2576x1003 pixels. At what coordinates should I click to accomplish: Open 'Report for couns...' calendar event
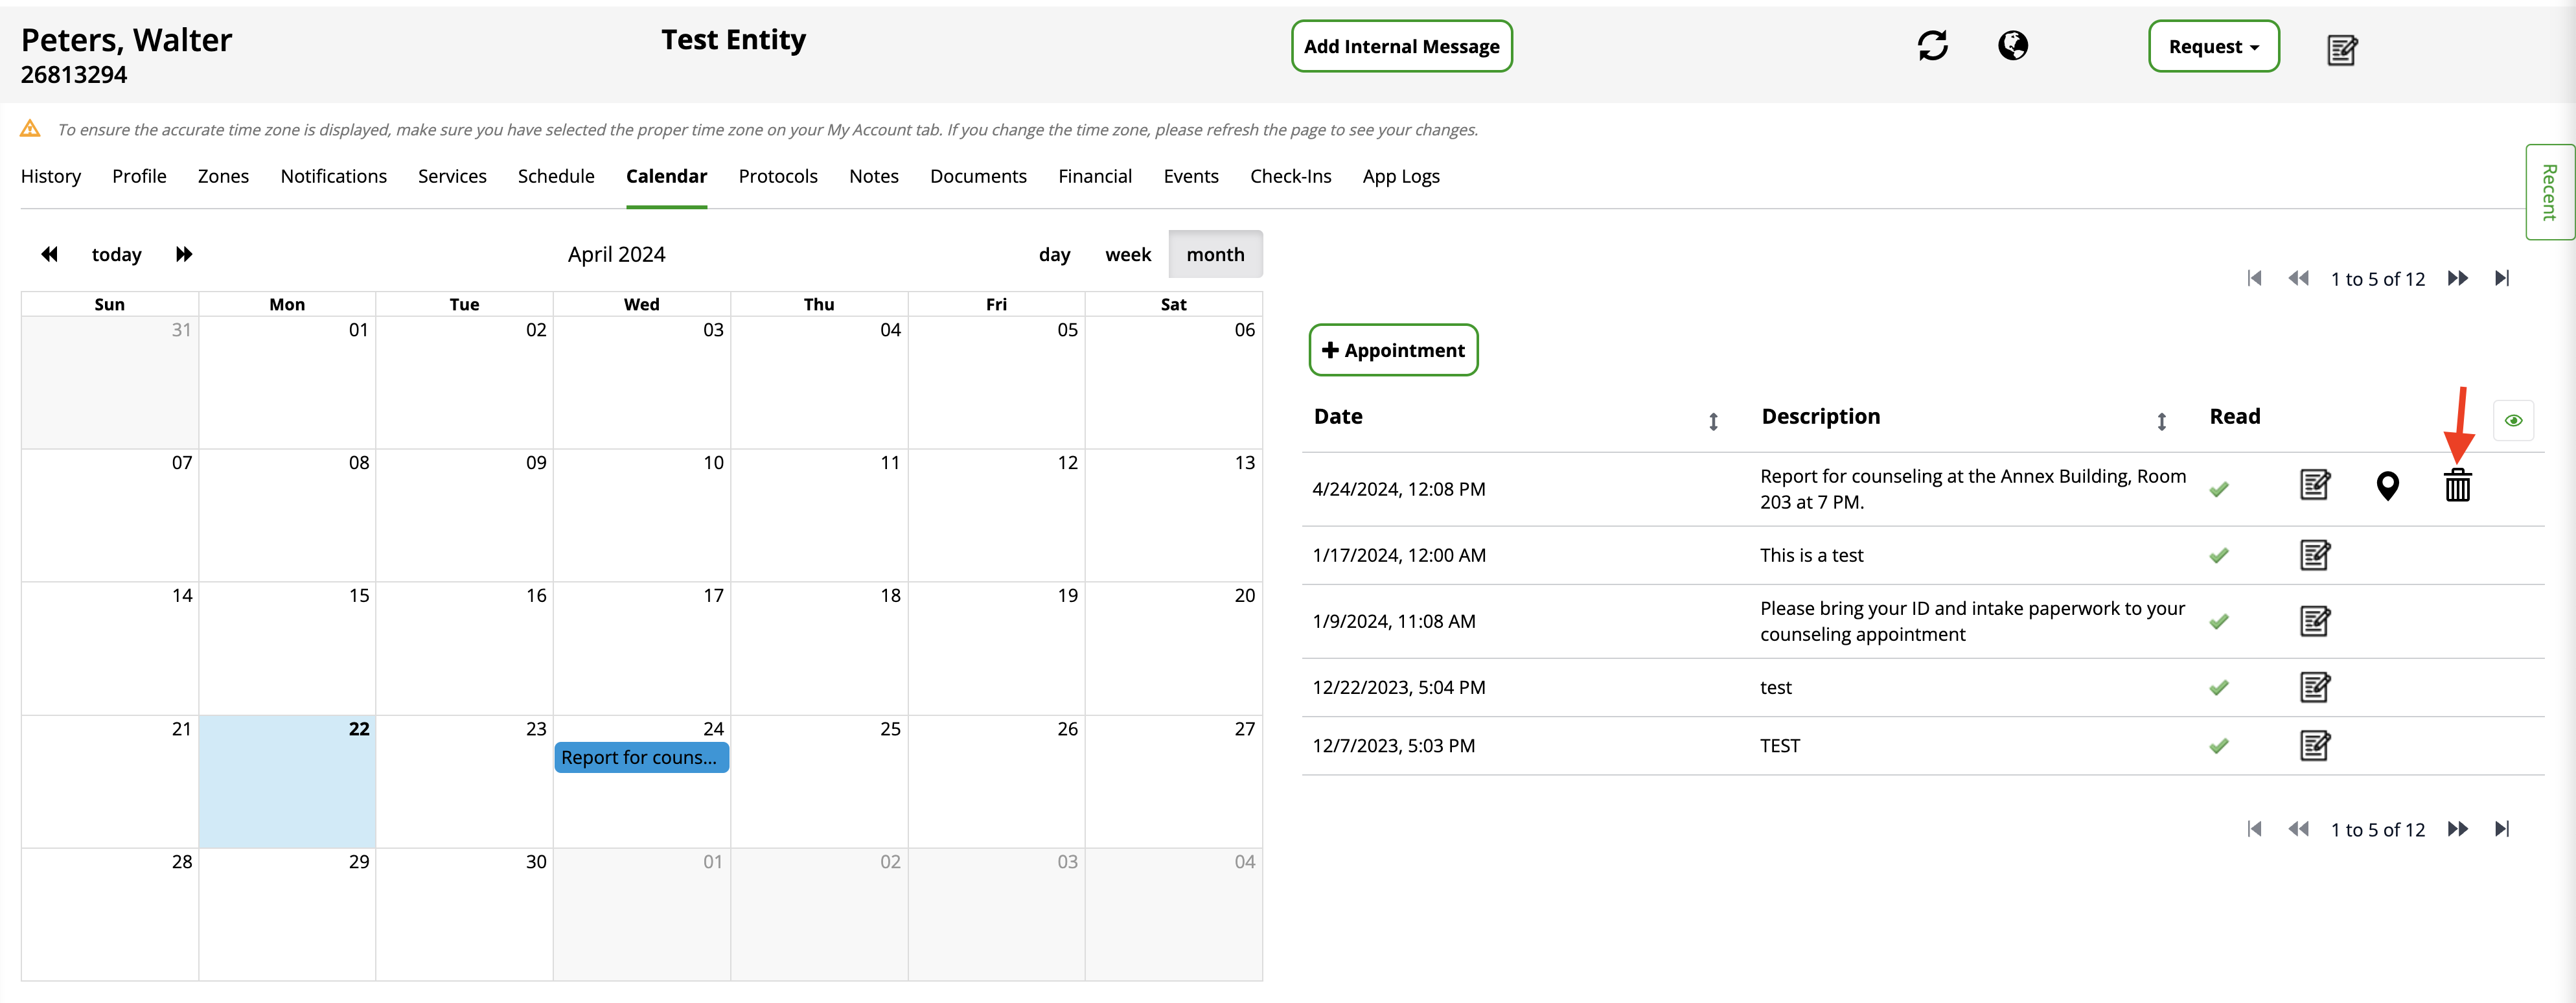(x=641, y=758)
